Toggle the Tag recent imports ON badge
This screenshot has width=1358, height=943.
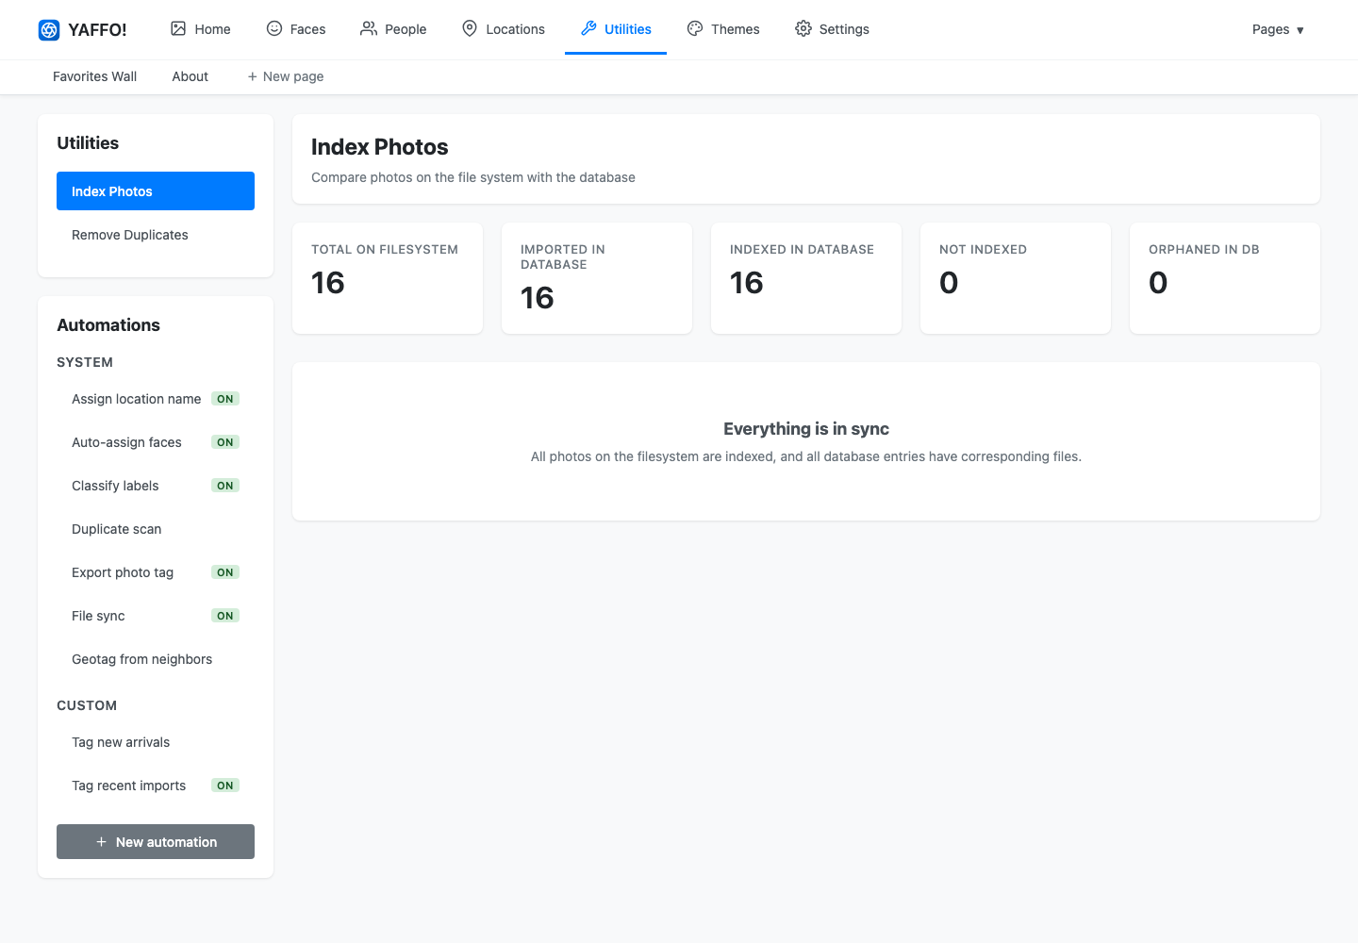click(x=225, y=786)
